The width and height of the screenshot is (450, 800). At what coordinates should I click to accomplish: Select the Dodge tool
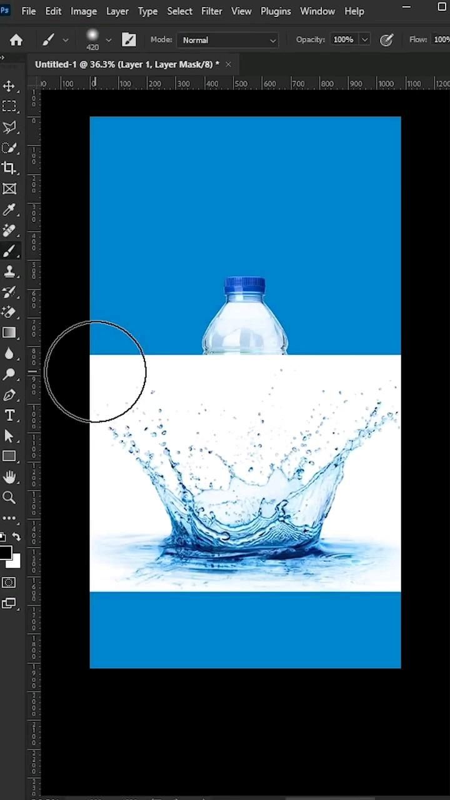coord(9,374)
